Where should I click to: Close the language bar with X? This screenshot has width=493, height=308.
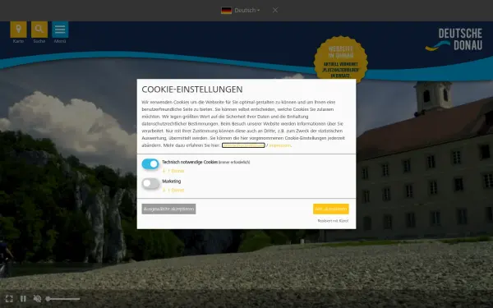pos(275,10)
